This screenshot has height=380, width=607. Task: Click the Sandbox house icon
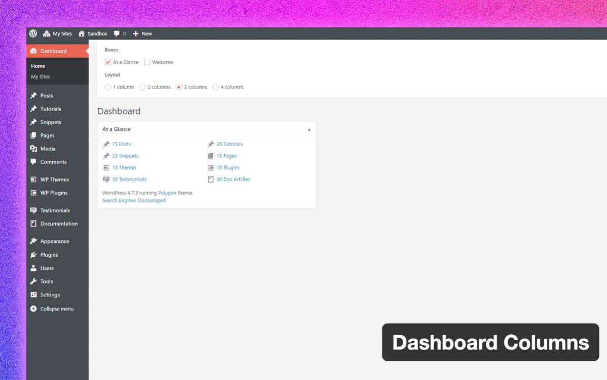pos(81,33)
